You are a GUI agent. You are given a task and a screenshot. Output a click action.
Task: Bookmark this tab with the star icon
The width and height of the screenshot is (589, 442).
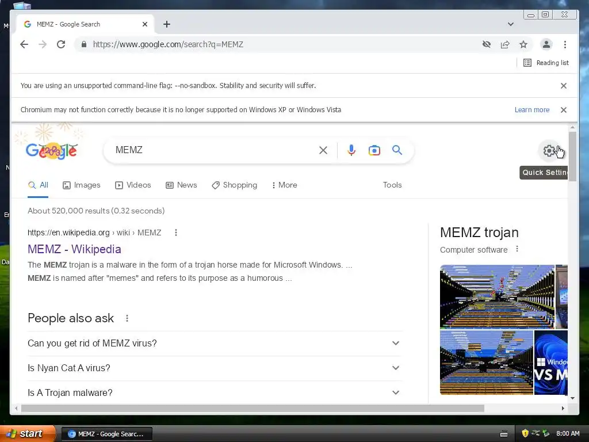(x=523, y=44)
